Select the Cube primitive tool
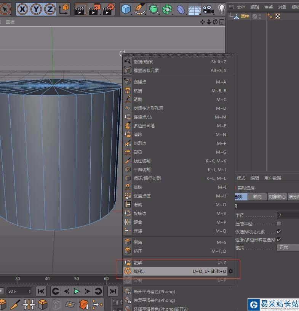 [126, 9]
